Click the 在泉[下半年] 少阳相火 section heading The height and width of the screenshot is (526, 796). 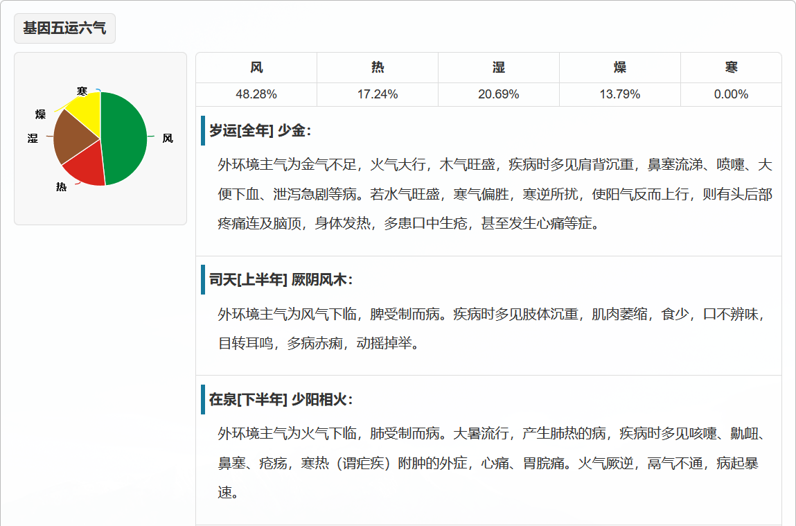281,400
